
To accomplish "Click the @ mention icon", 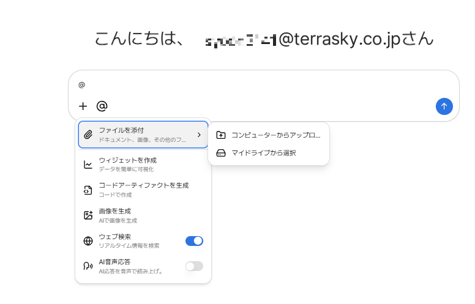I will (102, 106).
